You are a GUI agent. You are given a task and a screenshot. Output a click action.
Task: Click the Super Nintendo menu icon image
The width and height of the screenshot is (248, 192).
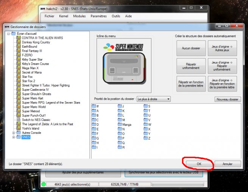pyautogui.click(x=124, y=65)
